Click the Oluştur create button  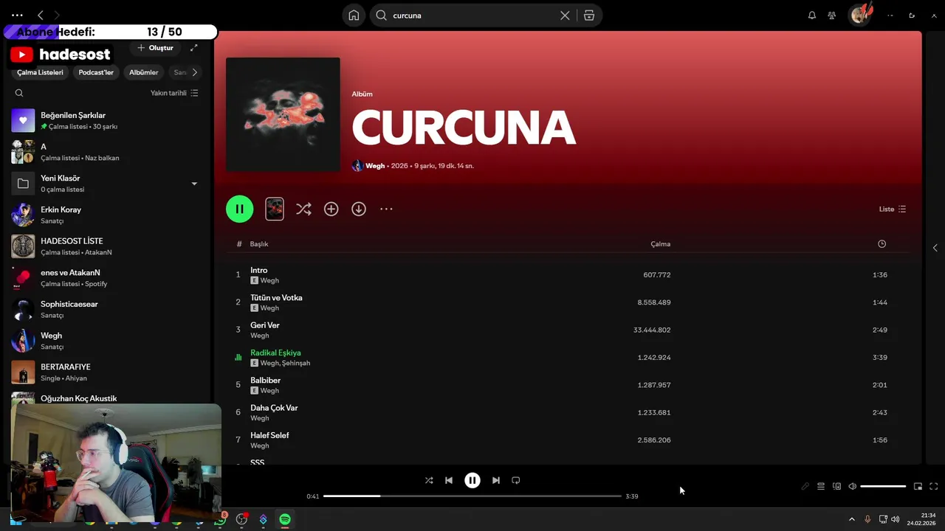[155, 48]
